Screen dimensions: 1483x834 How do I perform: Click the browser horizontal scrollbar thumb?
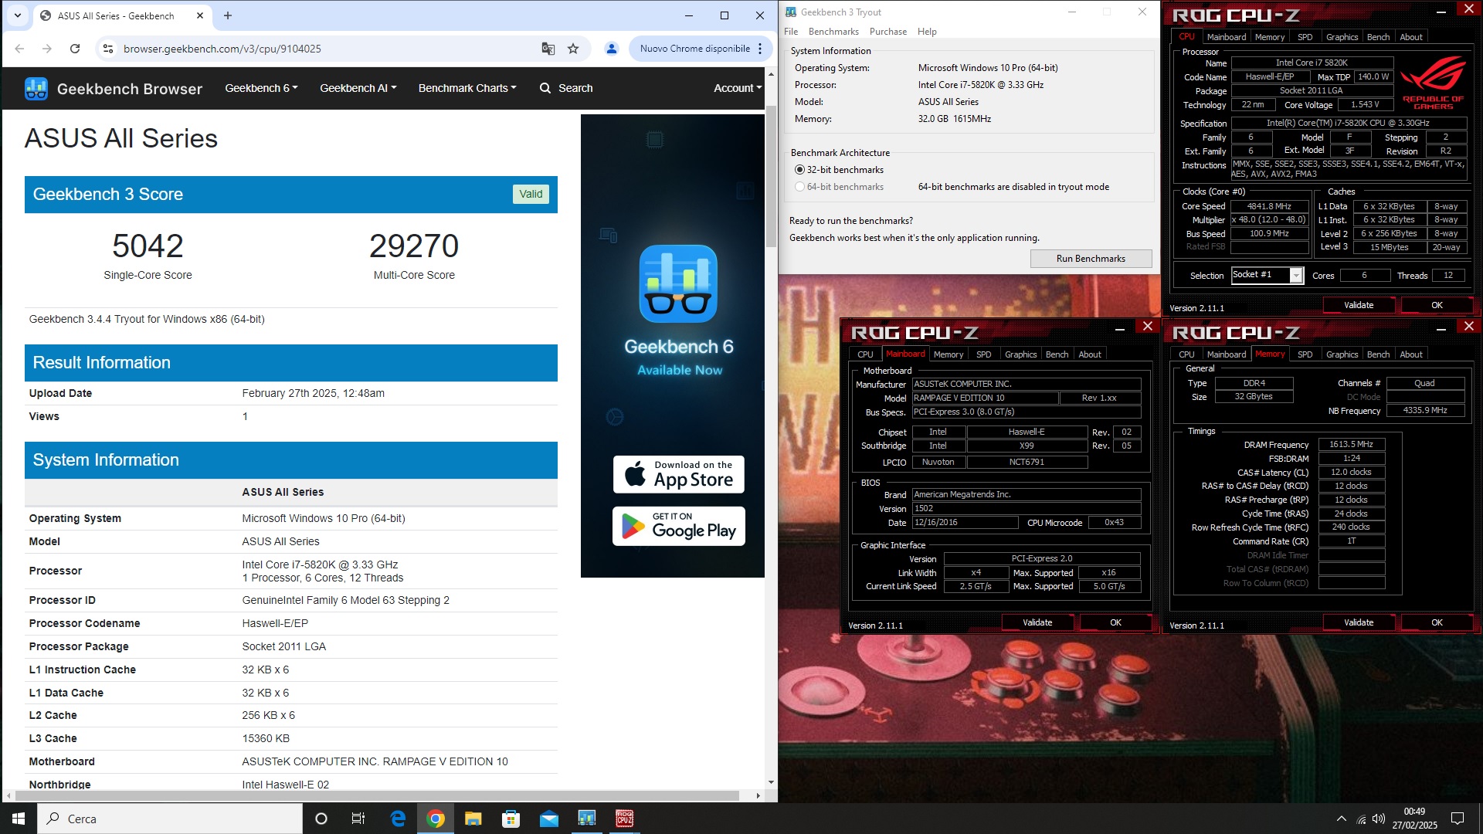[x=378, y=795]
